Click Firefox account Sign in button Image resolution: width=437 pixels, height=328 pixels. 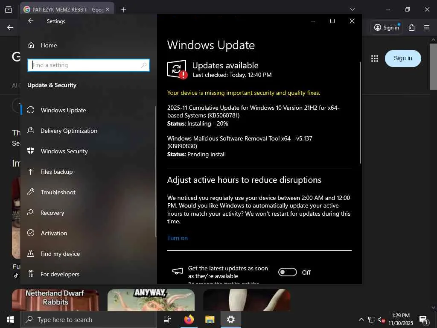pos(387,27)
